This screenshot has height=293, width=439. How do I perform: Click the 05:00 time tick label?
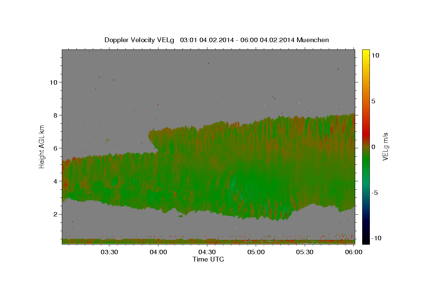point(256,252)
